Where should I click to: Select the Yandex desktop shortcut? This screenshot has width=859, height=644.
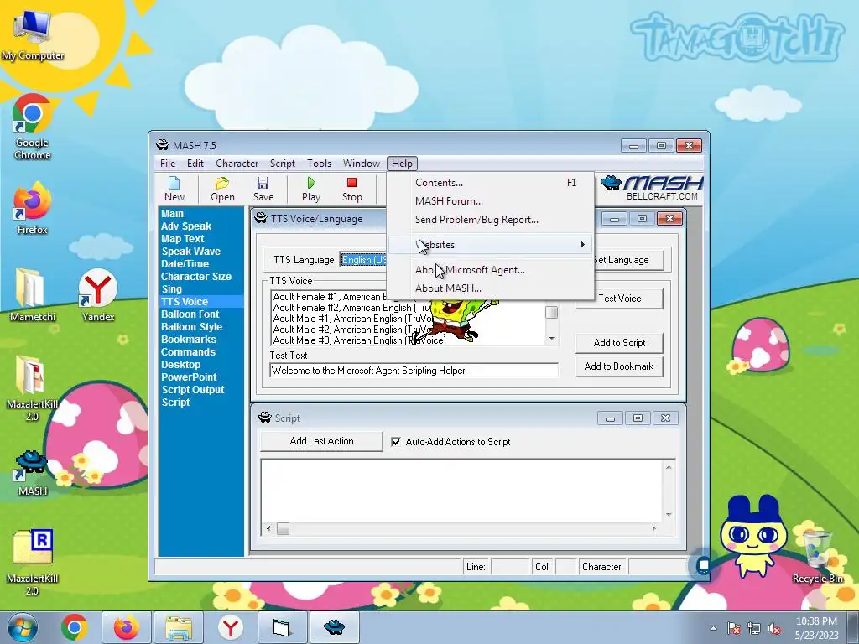[98, 294]
